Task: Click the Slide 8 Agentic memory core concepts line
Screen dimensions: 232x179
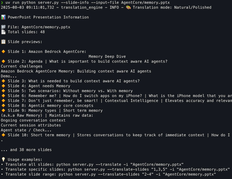Action: tap(50, 106)
